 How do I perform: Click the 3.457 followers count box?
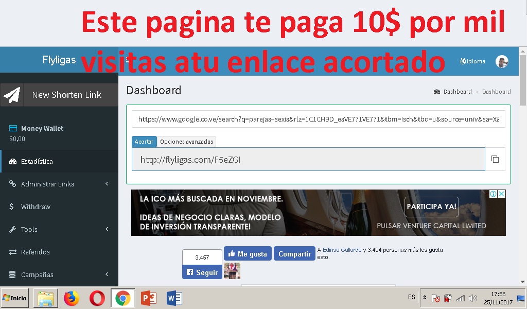202,257
